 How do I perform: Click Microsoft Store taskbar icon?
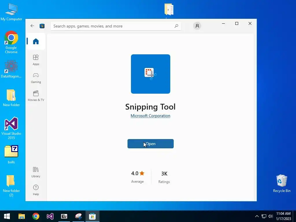point(92,216)
